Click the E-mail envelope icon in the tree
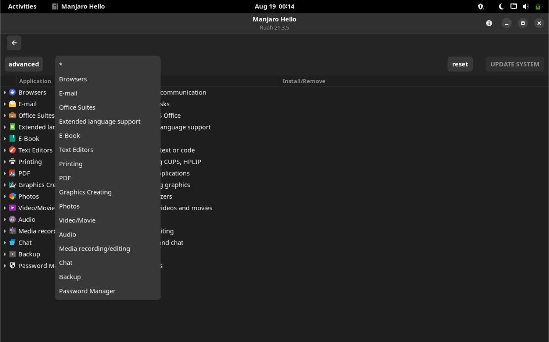This screenshot has height=342, width=549. click(x=12, y=104)
